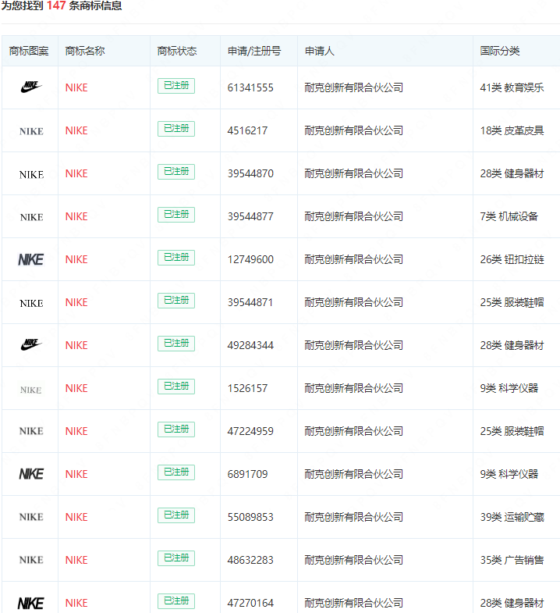This screenshot has width=560, height=613.
Task: View logo thumbnail for registration 39544877
Action: 31,217
